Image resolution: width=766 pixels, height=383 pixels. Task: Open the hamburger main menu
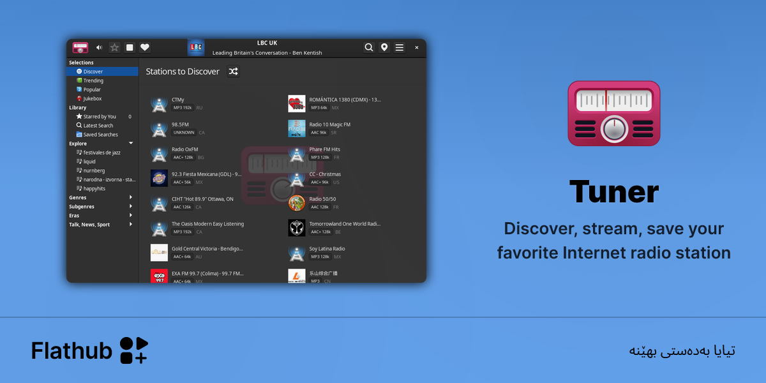click(400, 47)
